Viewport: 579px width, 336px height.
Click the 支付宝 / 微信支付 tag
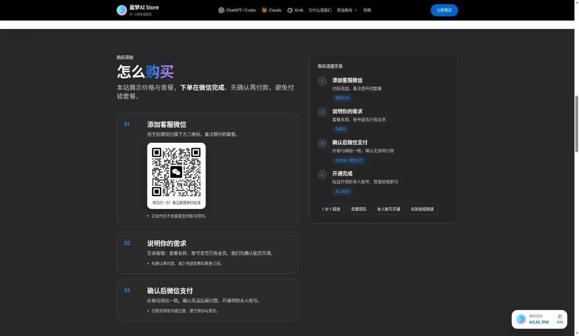point(349,160)
